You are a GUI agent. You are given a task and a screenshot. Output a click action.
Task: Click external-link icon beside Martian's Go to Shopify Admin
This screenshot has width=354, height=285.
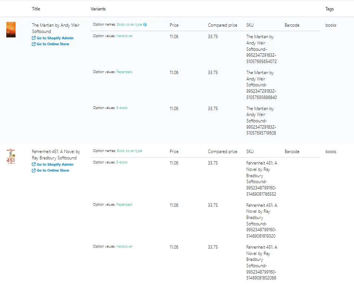pyautogui.click(x=34, y=38)
